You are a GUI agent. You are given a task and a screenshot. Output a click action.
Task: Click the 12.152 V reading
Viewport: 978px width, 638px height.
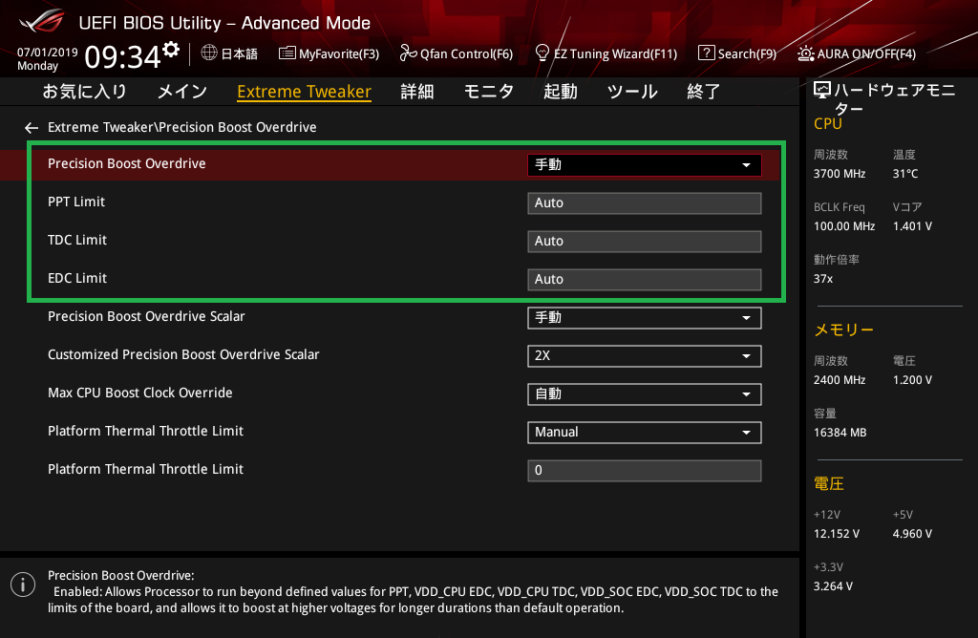point(837,534)
